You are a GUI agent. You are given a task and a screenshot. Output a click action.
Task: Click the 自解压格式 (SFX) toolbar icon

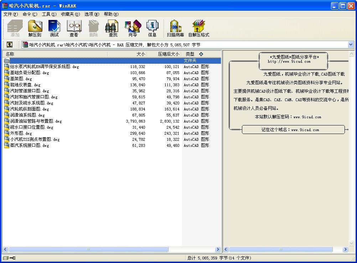pos(199,28)
